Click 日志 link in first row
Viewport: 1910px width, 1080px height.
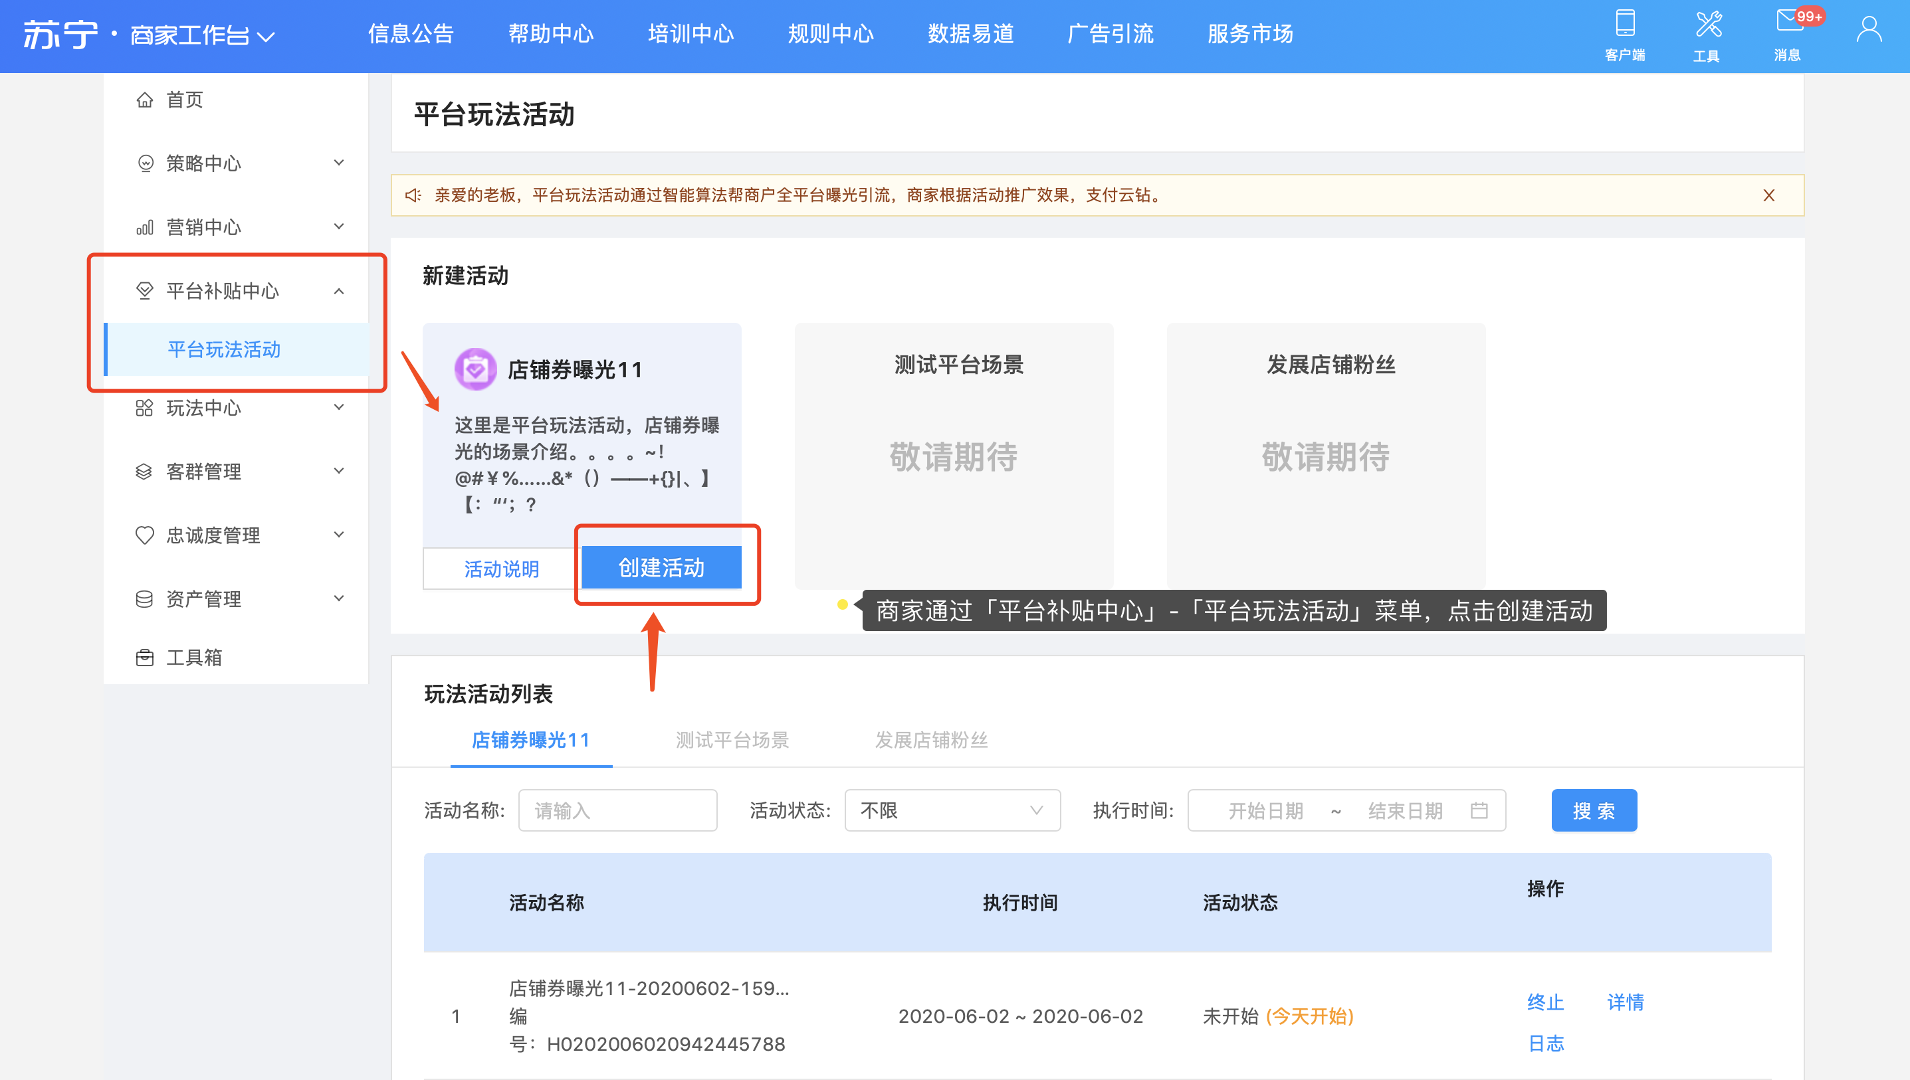1546,1044
